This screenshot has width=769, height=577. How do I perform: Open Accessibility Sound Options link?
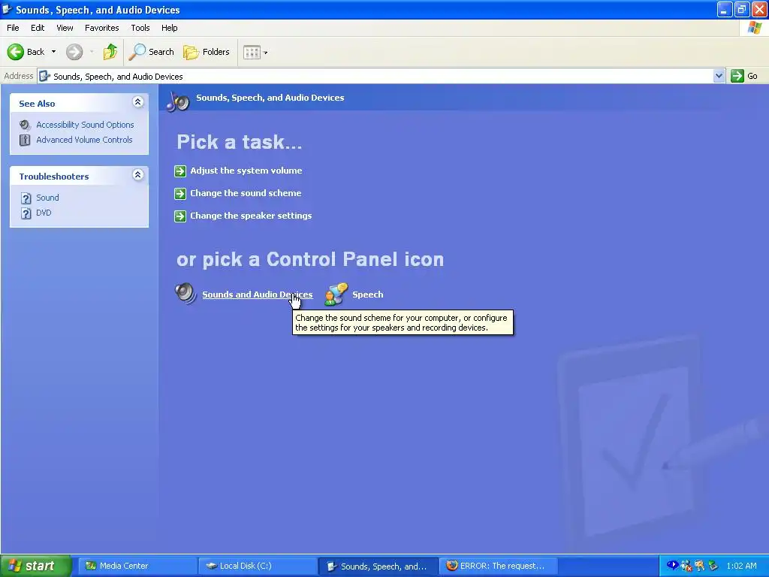pyautogui.click(x=85, y=125)
